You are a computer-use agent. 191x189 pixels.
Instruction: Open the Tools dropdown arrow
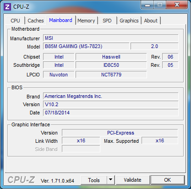[111, 180]
